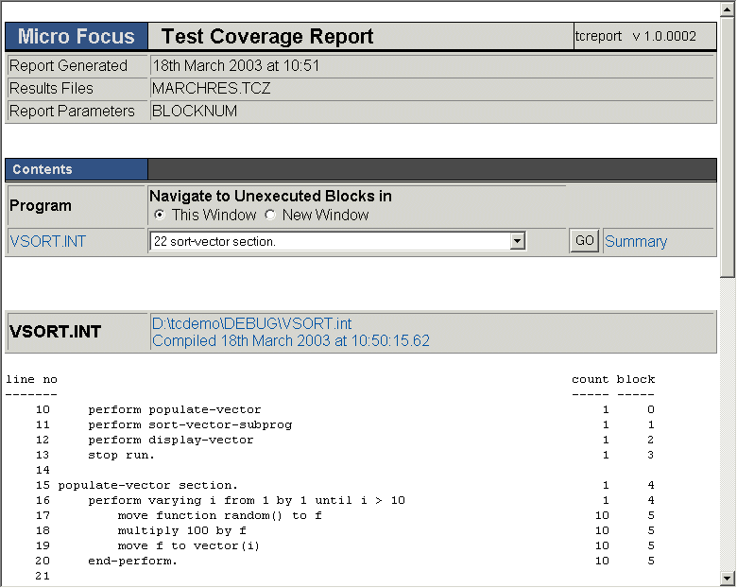Open the D:\tcdemo\DEBUG\VSORT.int file link
Image resolution: width=737 pixels, height=588 pixels.
[251, 323]
